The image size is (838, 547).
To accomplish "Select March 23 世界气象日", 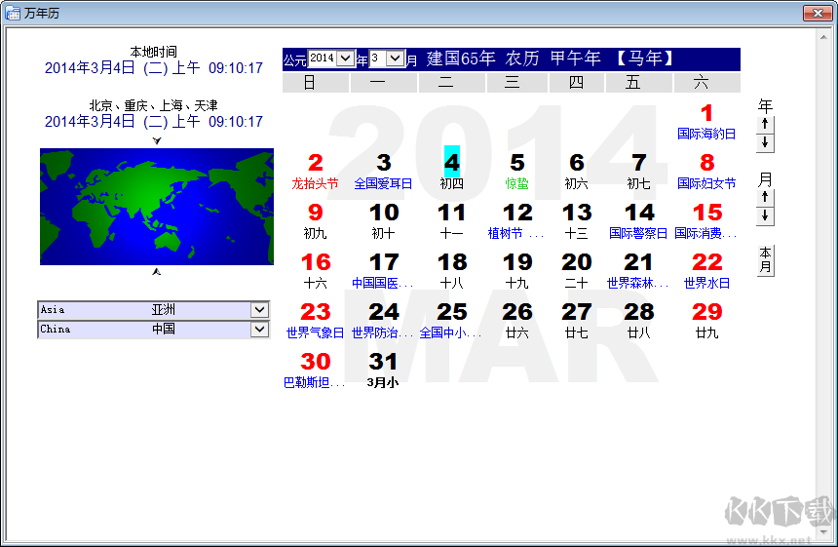I will 316,319.
